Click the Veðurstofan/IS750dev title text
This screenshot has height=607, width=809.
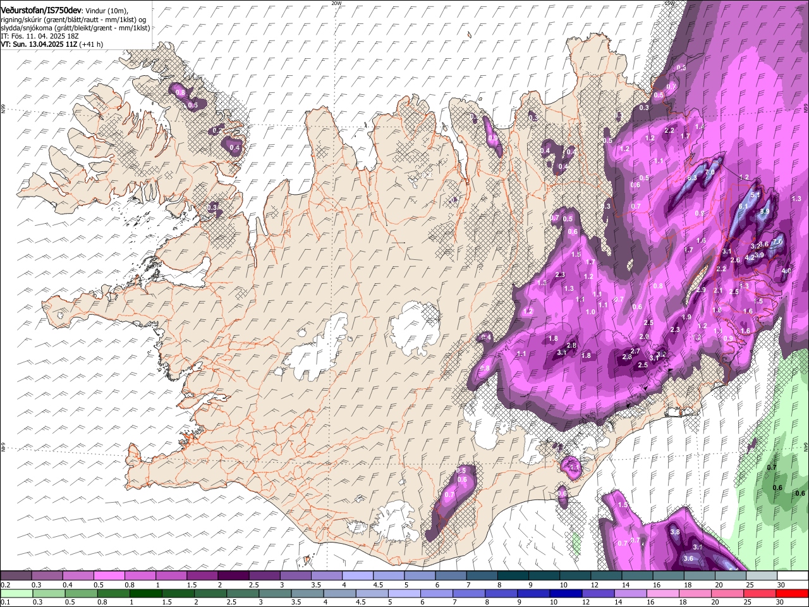pos(41,10)
